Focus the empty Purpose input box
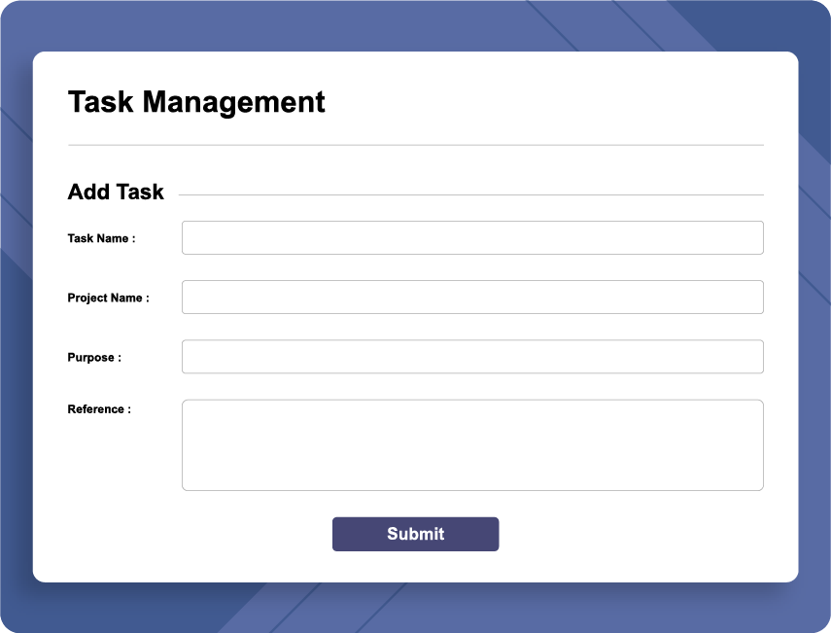The width and height of the screenshot is (831, 633). coord(472,356)
